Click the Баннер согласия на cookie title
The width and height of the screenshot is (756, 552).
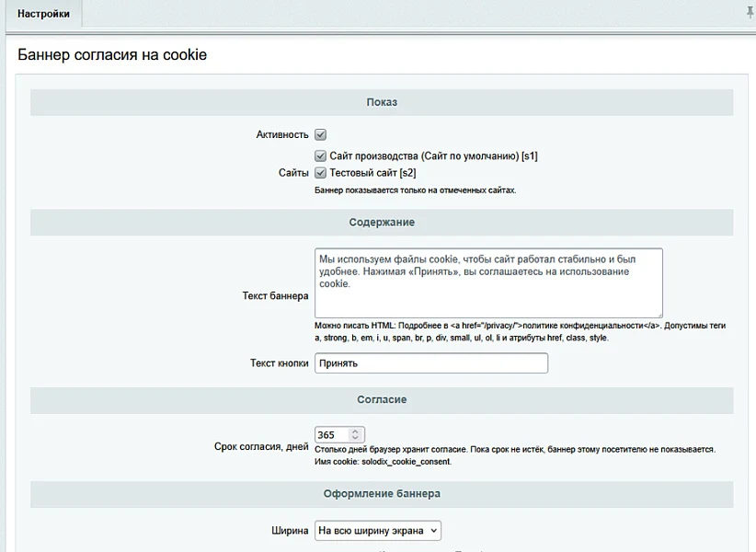coord(112,54)
